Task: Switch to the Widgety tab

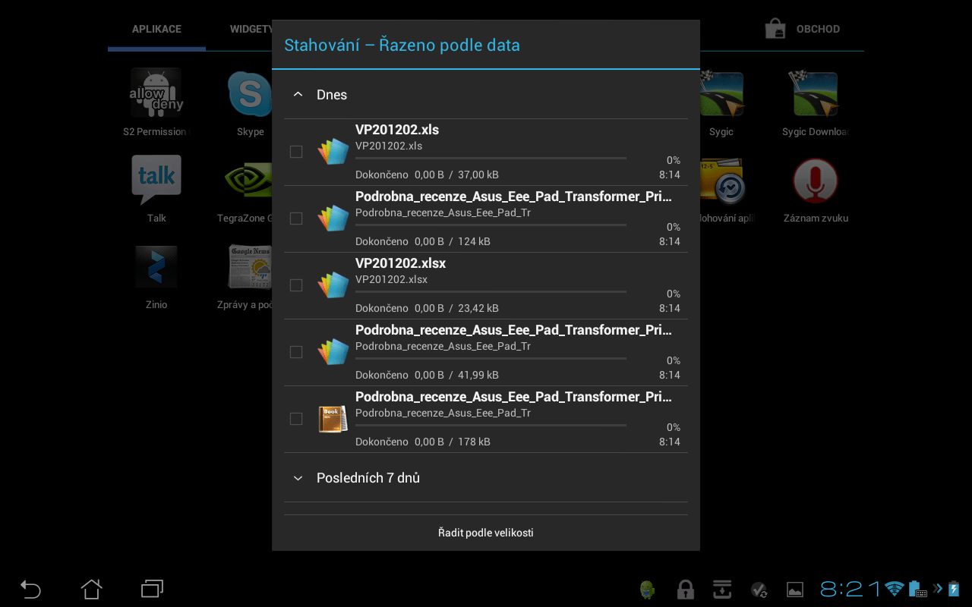Action: coord(251,29)
